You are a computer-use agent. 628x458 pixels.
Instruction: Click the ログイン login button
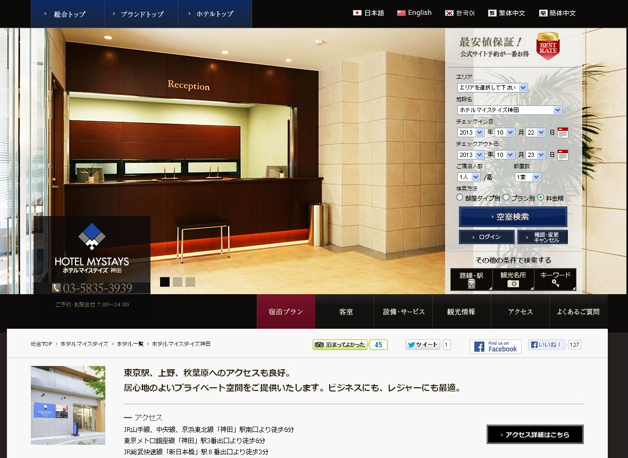(487, 237)
